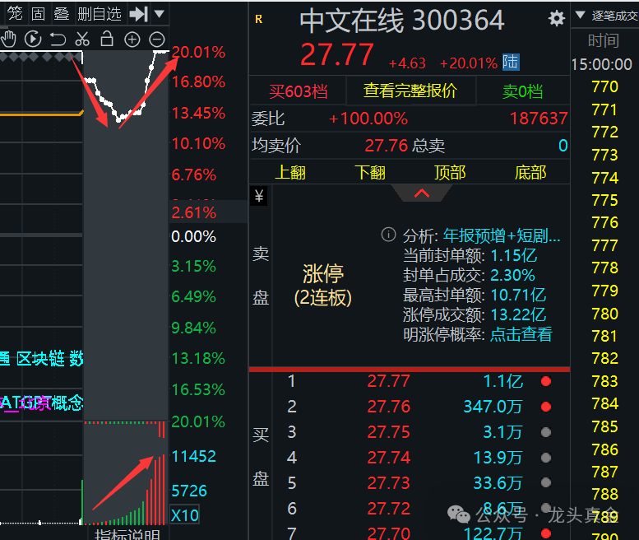This screenshot has height=540, width=639.
Task: Open 买603档 buy levels tab
Action: coord(298,91)
